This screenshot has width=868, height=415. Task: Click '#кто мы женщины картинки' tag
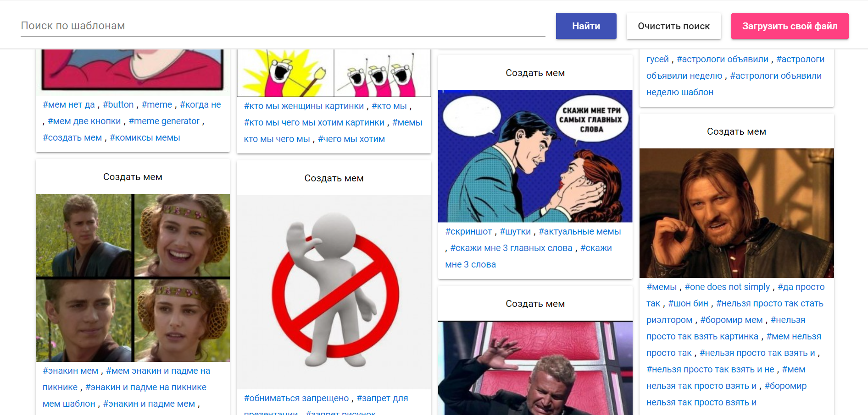click(304, 106)
